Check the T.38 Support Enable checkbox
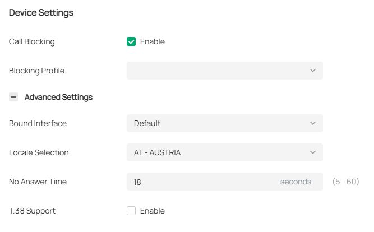374x232 pixels. click(131, 211)
